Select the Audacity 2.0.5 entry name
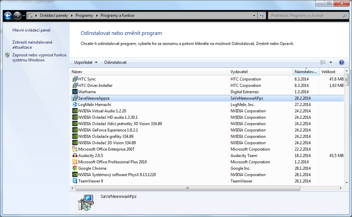The image size is (352, 217). click(90, 156)
